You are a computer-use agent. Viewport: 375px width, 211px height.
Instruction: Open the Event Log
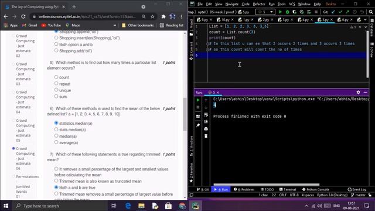[x=357, y=189]
